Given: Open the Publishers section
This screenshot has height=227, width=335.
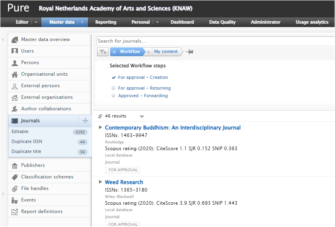Looking at the screenshot, I should point(33,165).
